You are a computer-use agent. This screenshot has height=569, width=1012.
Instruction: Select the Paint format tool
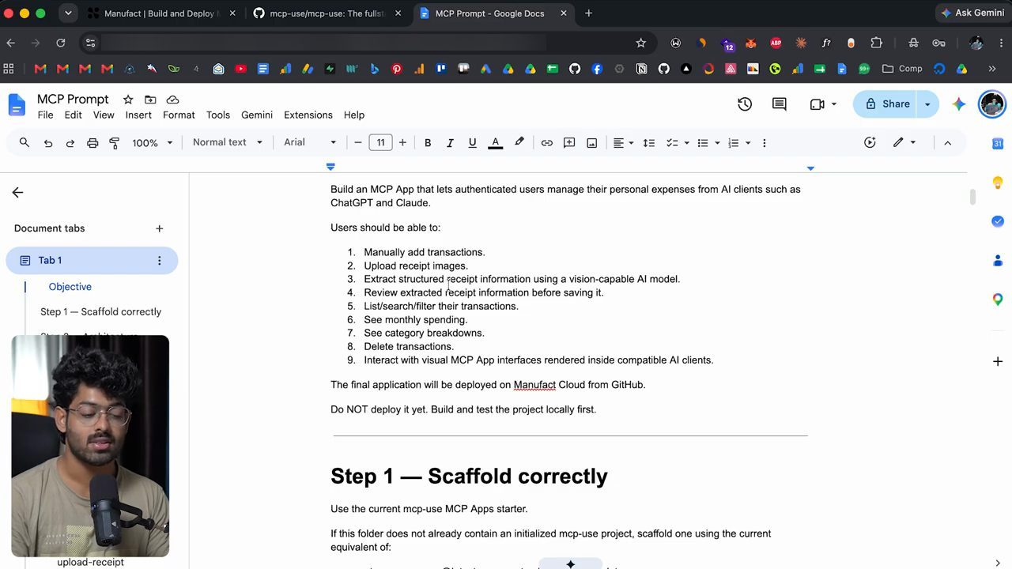tap(114, 143)
